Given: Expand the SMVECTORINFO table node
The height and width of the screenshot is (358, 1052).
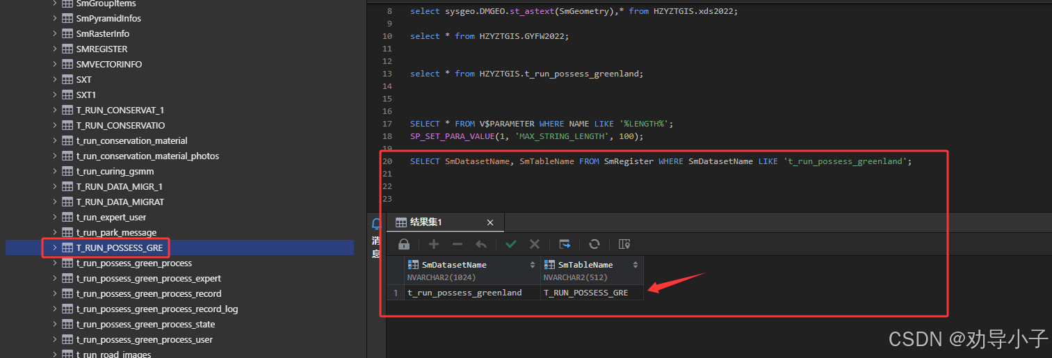Looking at the screenshot, I should pos(55,64).
